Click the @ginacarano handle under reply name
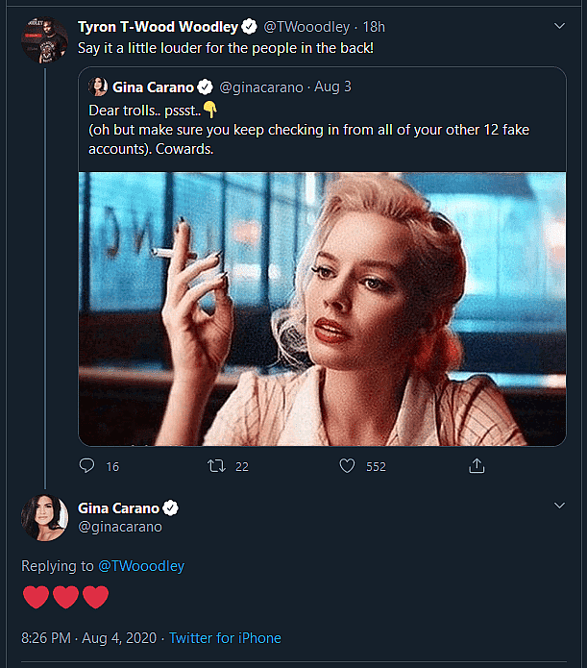 (x=120, y=527)
